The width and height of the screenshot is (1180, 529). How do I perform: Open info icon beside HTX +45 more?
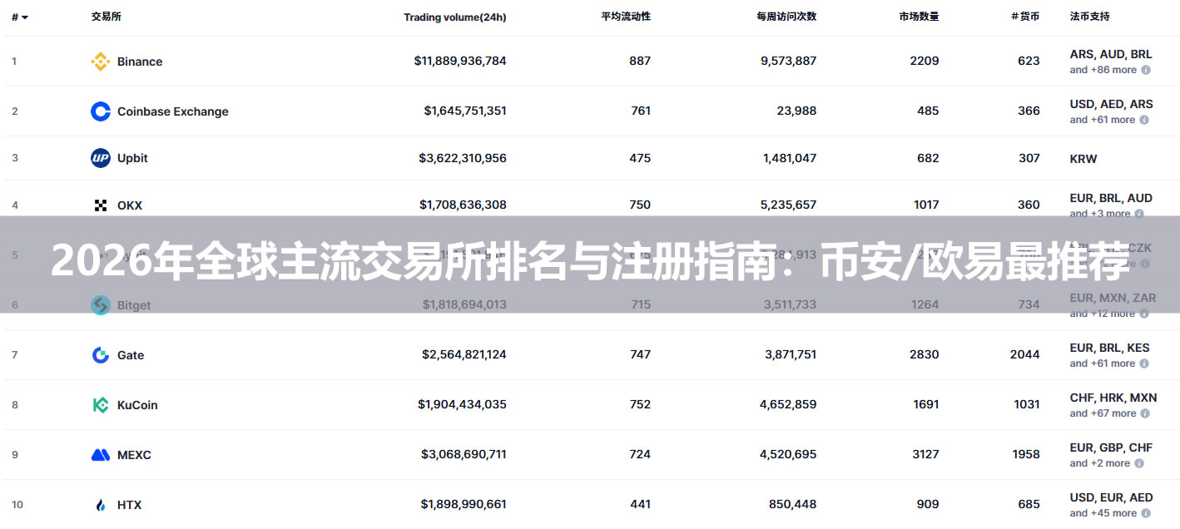[1146, 513]
